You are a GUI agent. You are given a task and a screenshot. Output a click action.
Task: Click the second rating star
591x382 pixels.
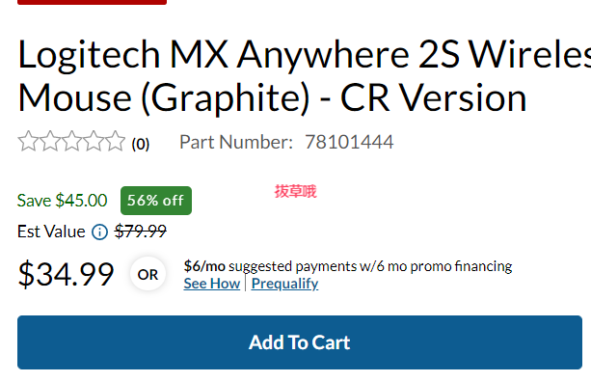50,142
